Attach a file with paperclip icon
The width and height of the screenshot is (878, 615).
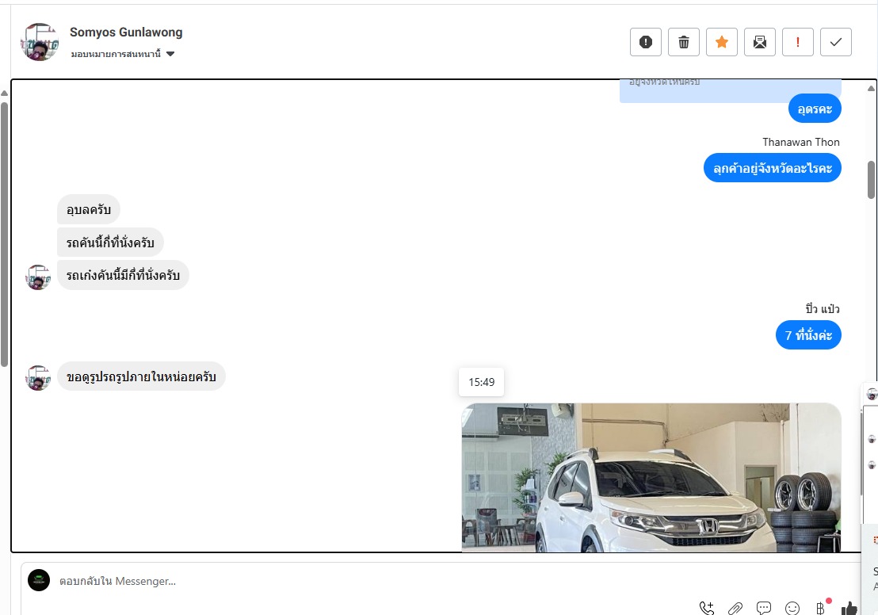(735, 608)
